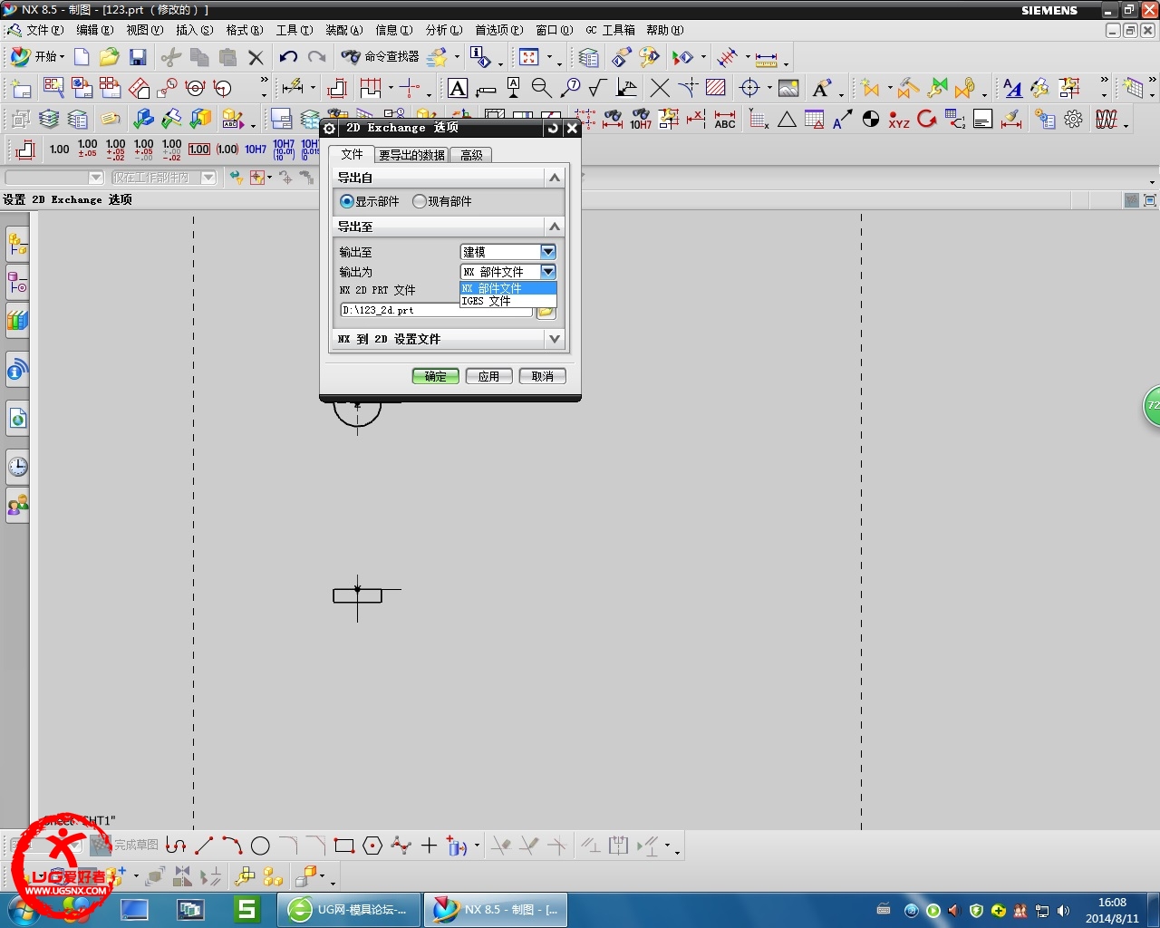Click the volume speaker tray icon

tap(1064, 910)
